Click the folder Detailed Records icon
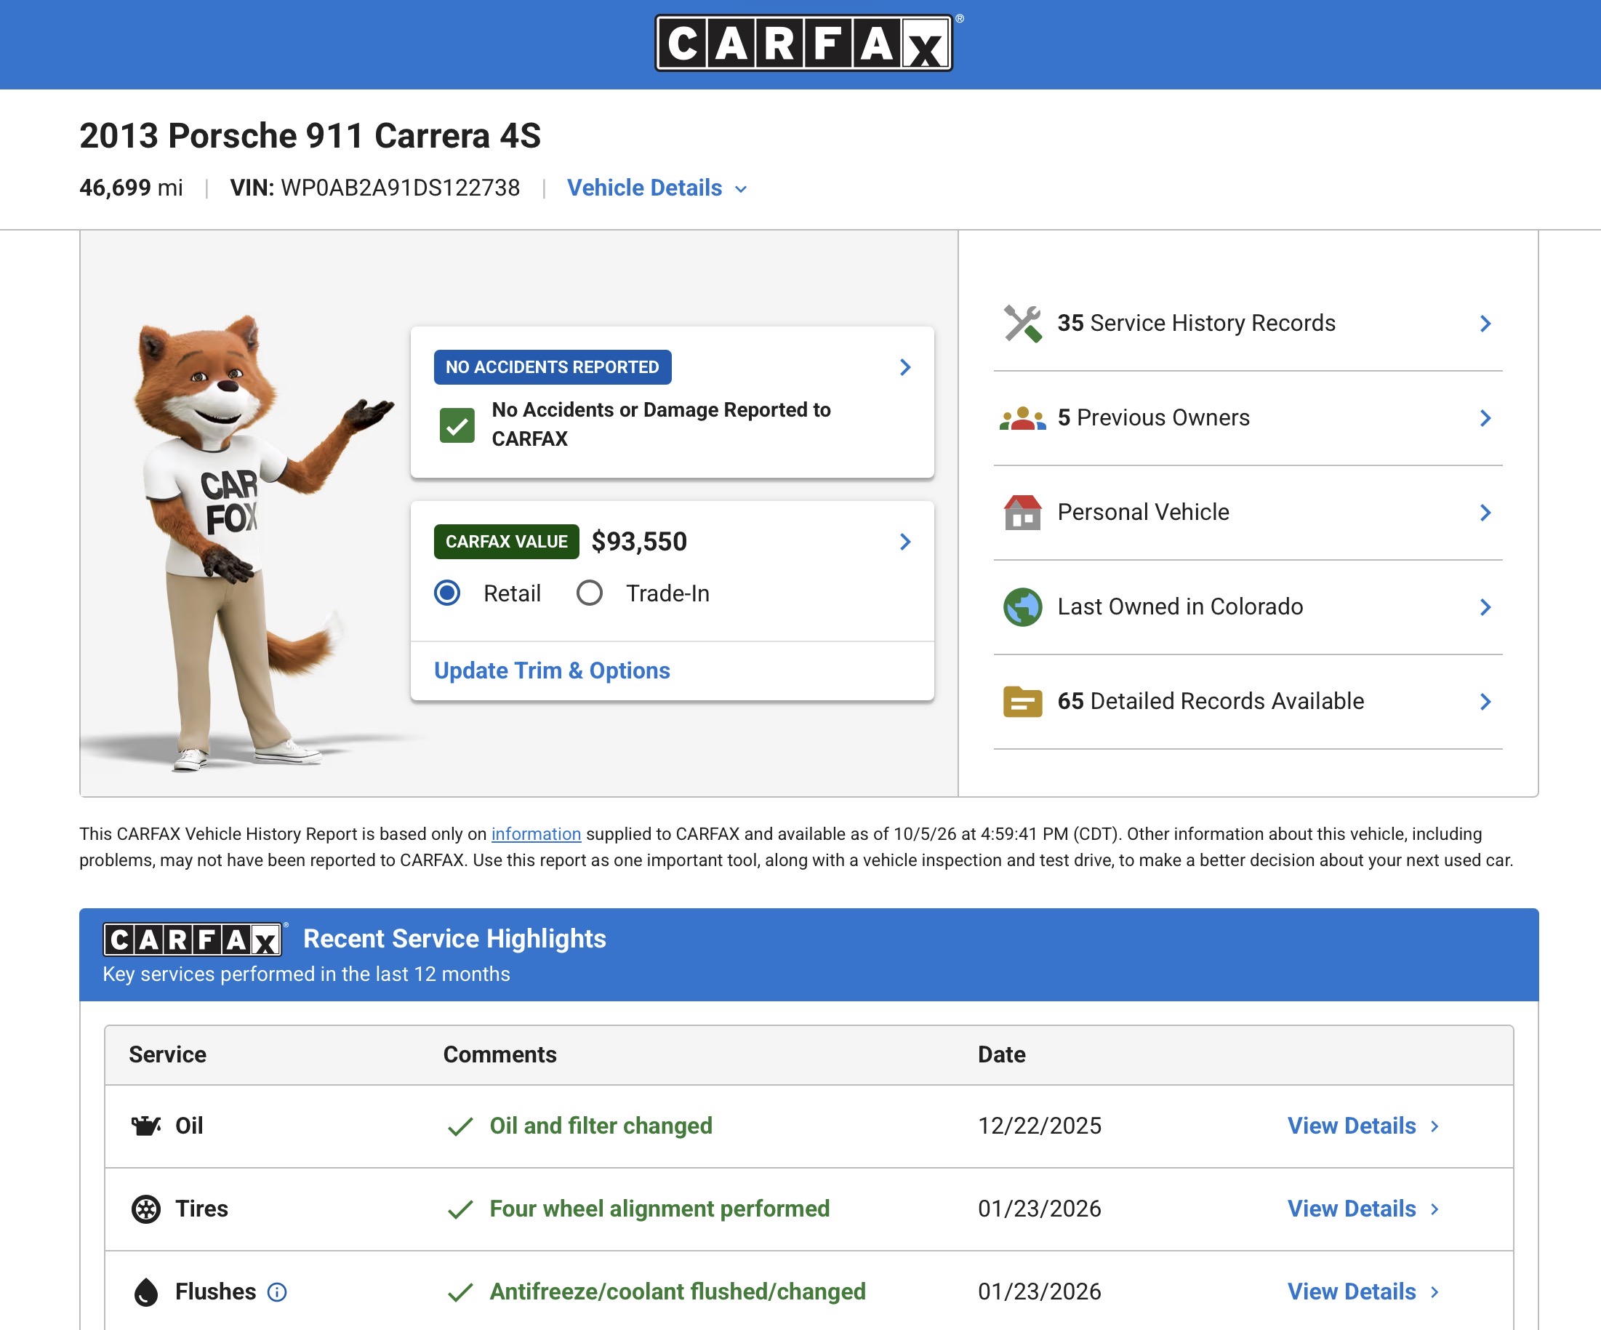The height and width of the screenshot is (1330, 1601). [1022, 702]
